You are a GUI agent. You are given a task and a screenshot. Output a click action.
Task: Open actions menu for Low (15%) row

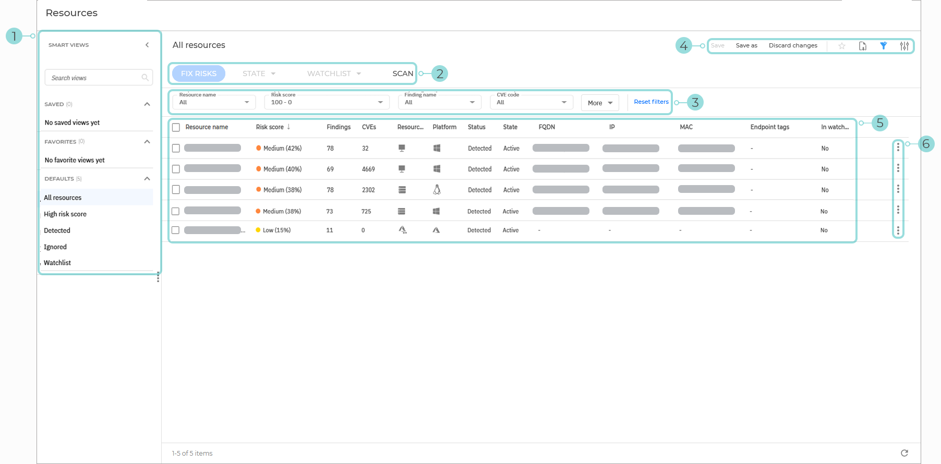[x=898, y=230]
